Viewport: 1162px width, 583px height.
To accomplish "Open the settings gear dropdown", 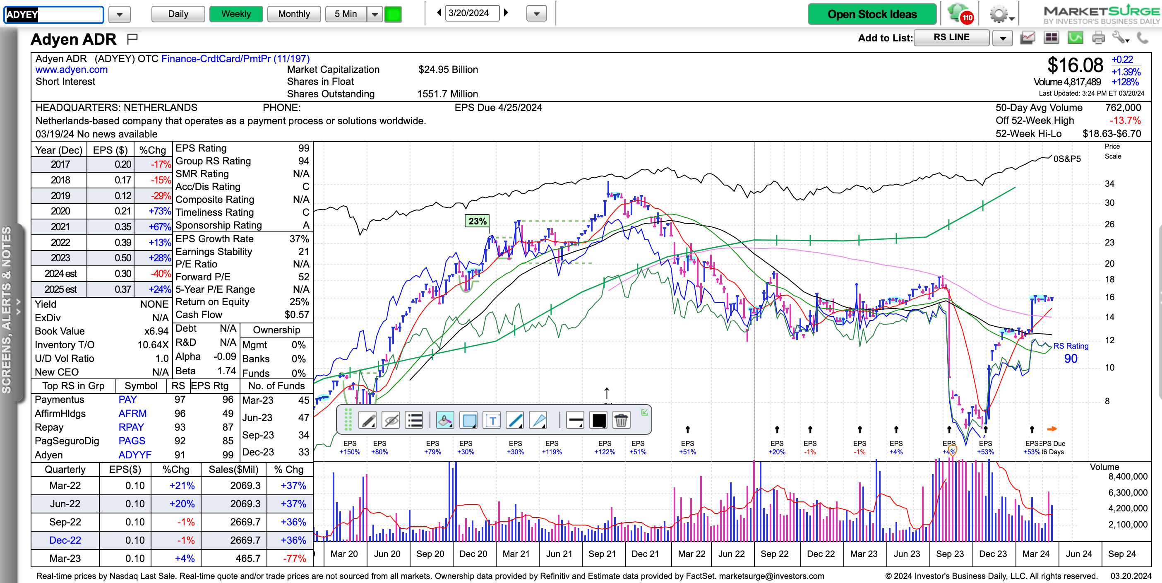I will [1001, 14].
